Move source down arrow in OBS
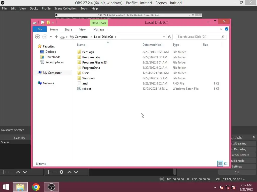Screen dimensions: 257x192 click(76, 172)
